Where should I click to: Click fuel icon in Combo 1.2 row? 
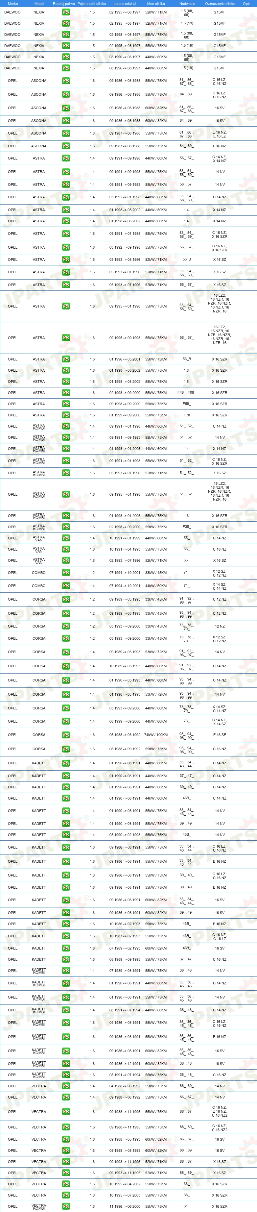pos(66,573)
